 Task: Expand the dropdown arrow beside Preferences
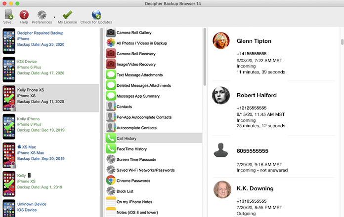[54, 17]
